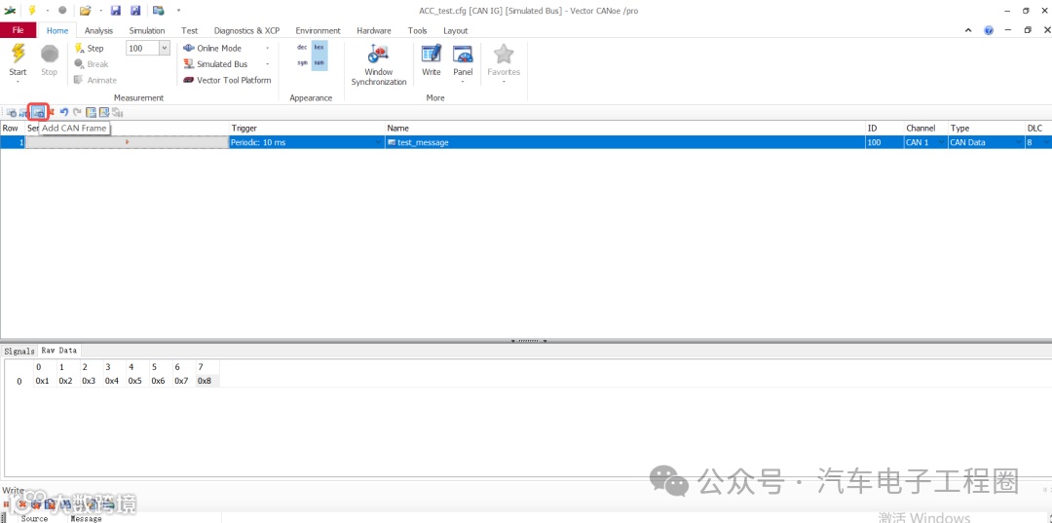Click the blue floppy Save icon
1052x523 pixels.
115,10
